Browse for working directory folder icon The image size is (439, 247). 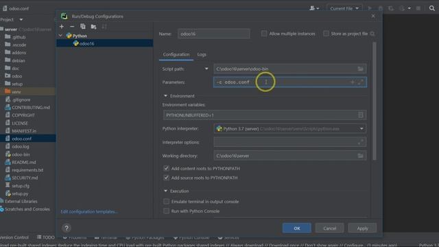(360, 156)
